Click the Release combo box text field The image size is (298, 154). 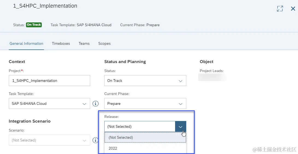(x=139, y=127)
